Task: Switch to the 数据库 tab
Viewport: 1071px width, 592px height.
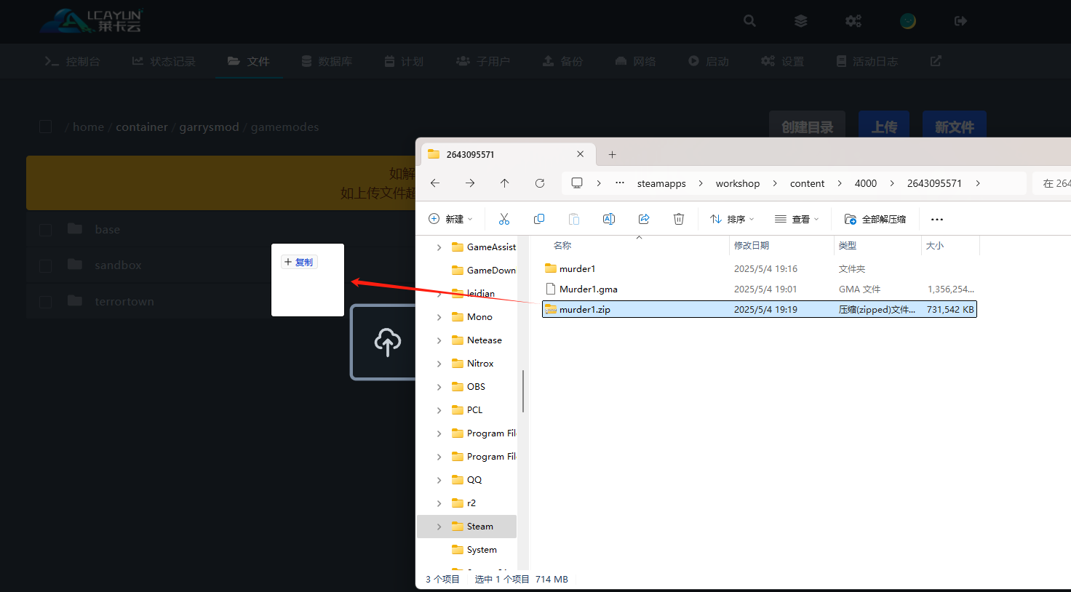Action: pos(327,61)
